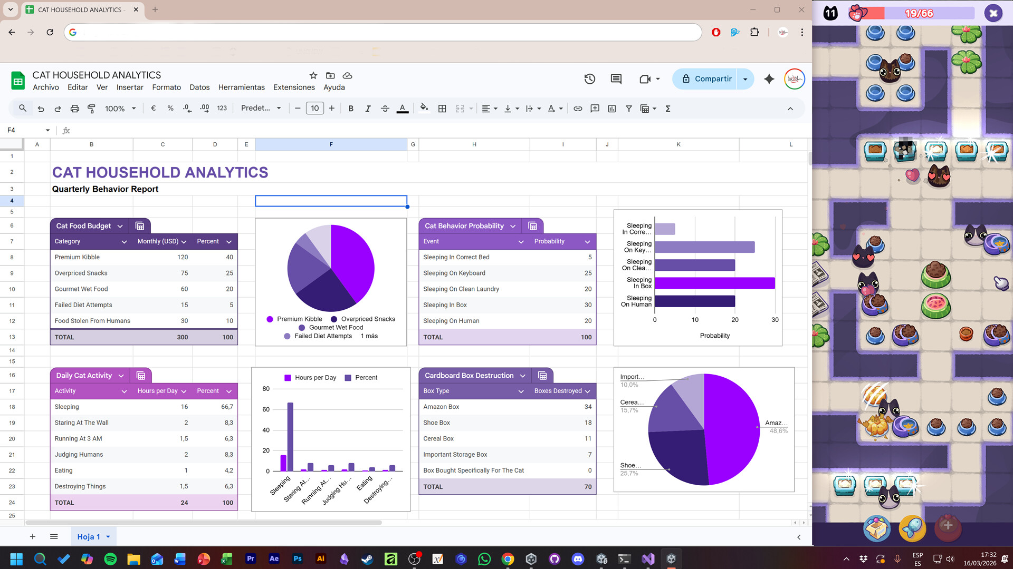This screenshot has height=569, width=1013.
Task: Click the insert chart icon
Action: click(611, 109)
